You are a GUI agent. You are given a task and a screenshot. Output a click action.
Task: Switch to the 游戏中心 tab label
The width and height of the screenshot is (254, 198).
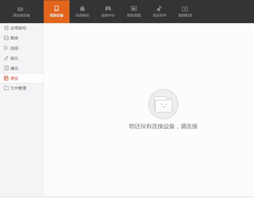(x=108, y=15)
